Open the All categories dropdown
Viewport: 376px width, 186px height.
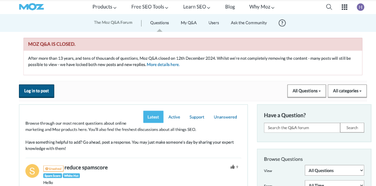click(347, 91)
